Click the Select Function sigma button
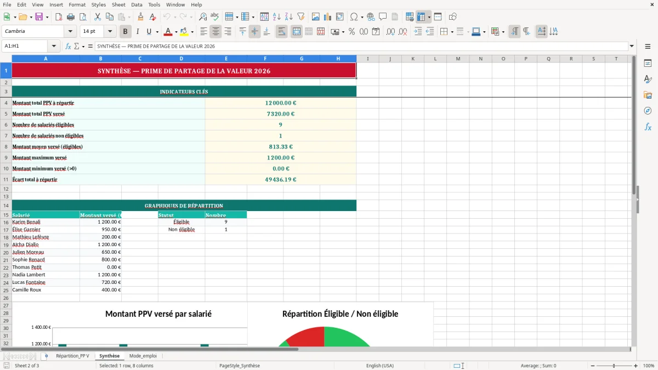Viewport: 658px width, 370px height. [x=77, y=46]
